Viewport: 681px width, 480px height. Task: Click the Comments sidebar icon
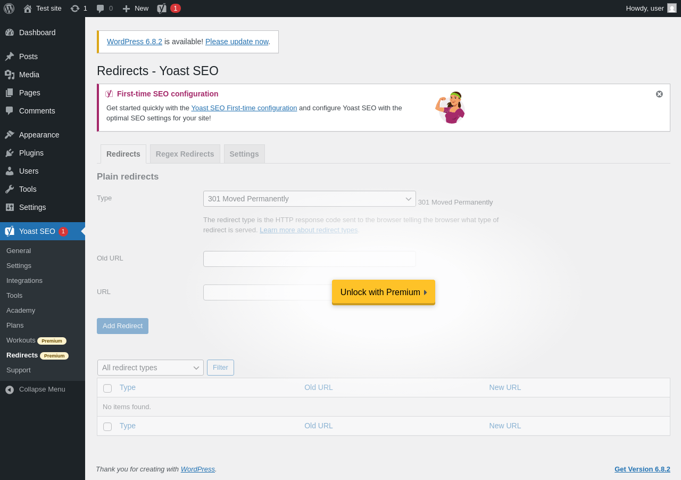10,111
